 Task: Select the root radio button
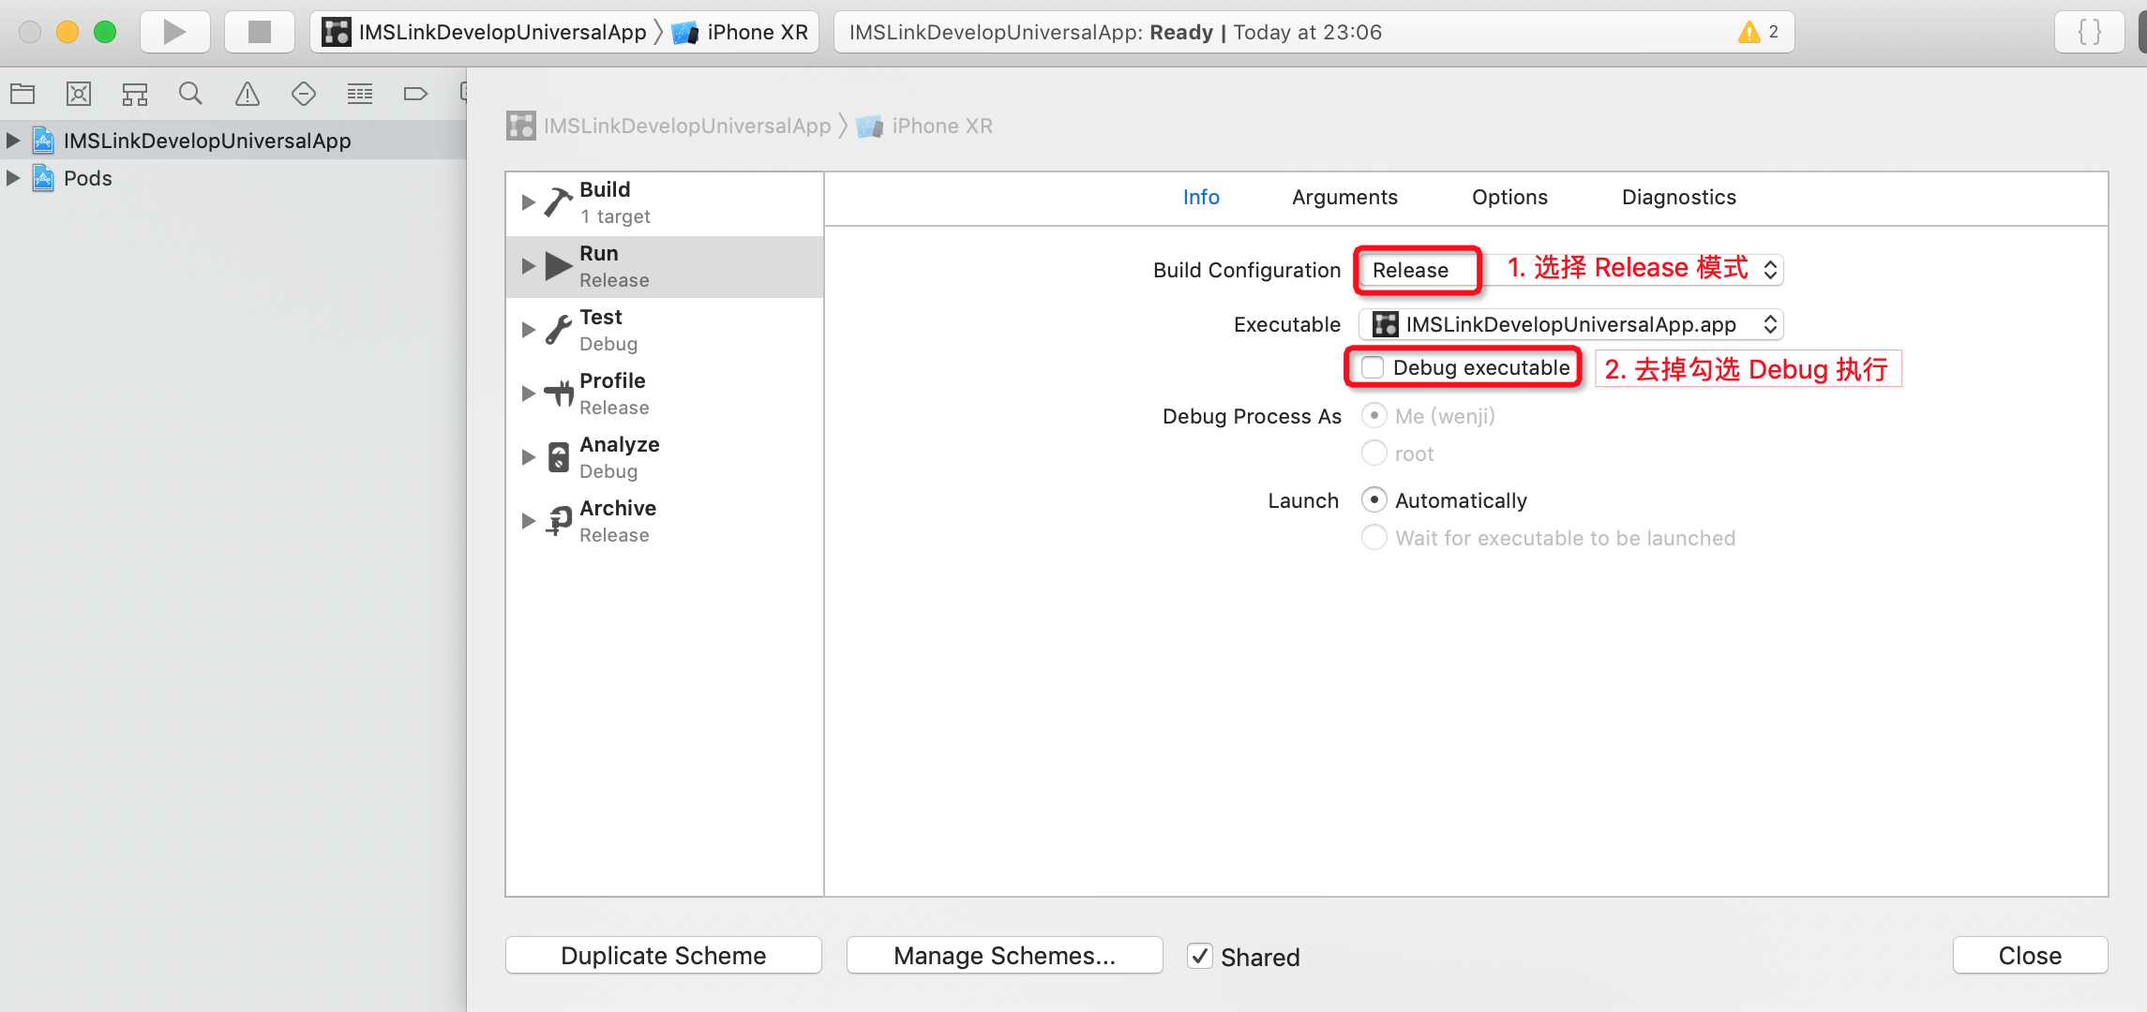pos(1374,454)
